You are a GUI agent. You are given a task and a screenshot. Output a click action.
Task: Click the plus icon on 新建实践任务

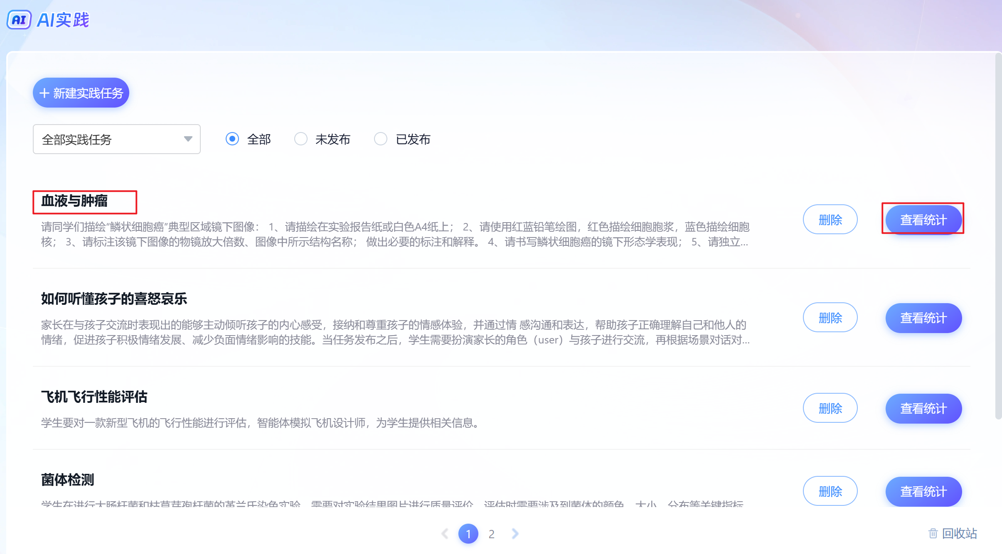44,93
